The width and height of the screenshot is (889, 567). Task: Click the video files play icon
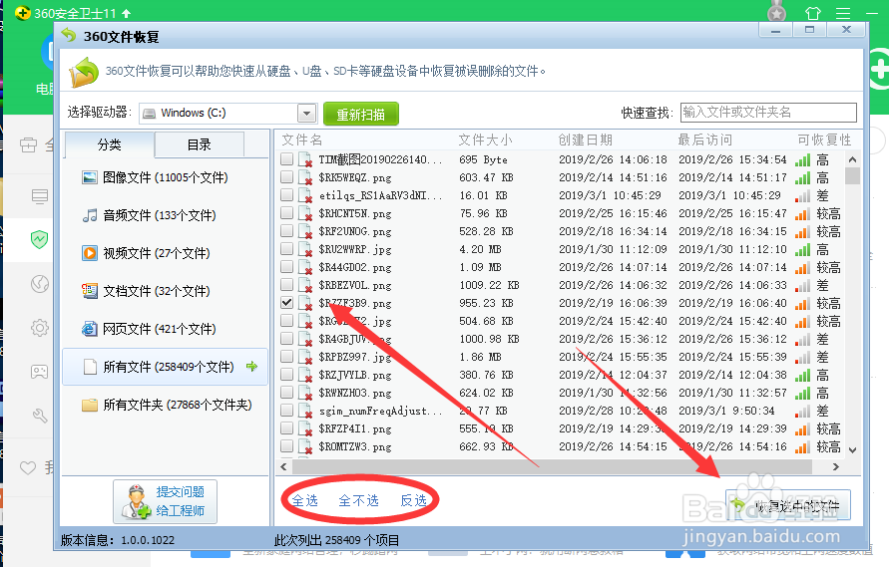[90, 253]
